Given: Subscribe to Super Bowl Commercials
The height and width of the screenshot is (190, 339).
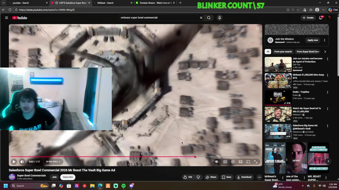Looking at the screenshot, I should (x=68, y=177).
